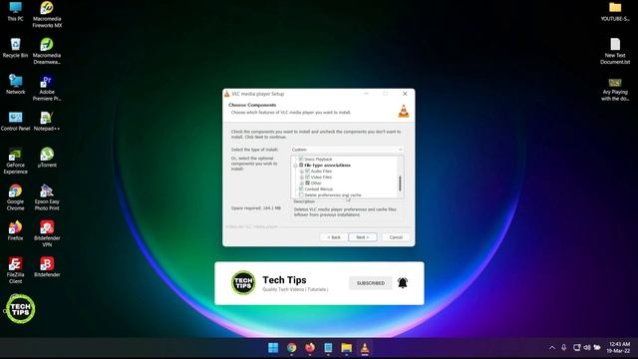Open New Text Document.txt on desktop
The width and height of the screenshot is (638, 359).
(615, 51)
